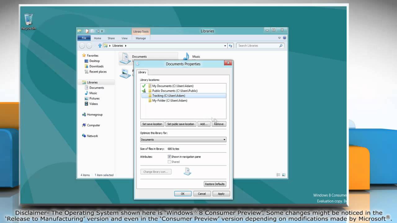Switch to Large icons view in the status bar
This screenshot has height=223, width=397.
click(x=283, y=175)
